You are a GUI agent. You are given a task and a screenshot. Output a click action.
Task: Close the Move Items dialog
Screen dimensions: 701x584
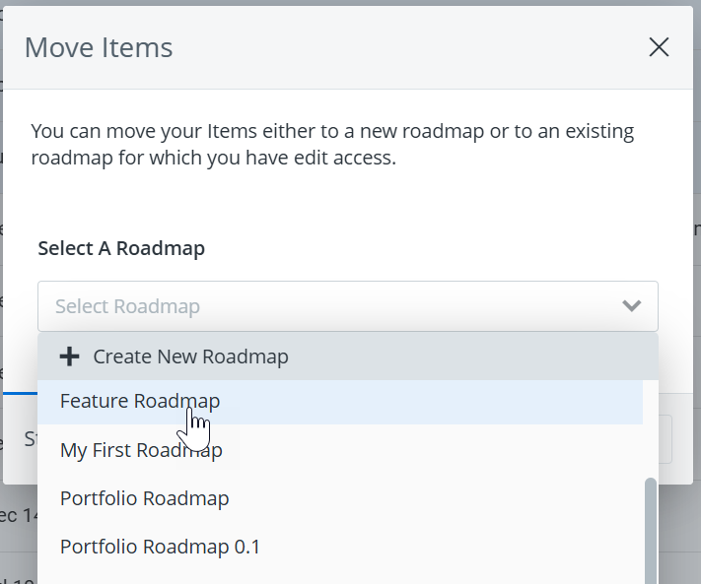[x=659, y=47]
